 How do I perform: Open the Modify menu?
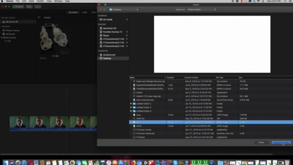(40, 1)
